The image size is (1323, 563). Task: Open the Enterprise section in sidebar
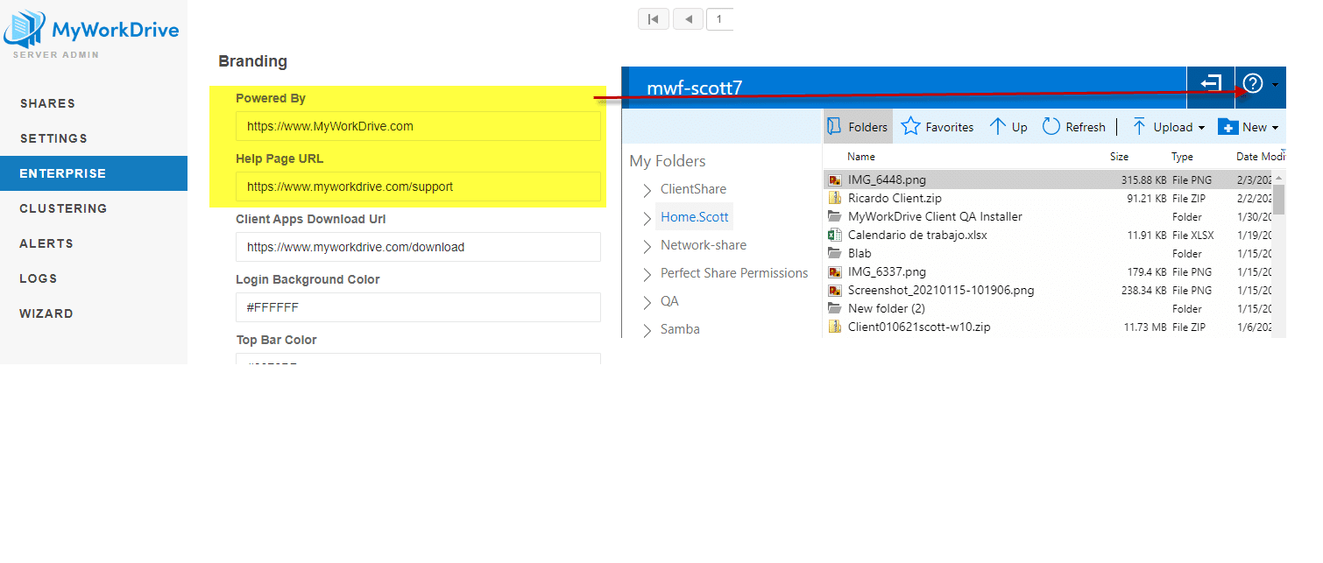63,173
